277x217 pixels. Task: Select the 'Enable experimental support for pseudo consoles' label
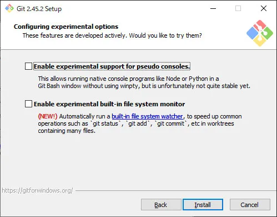point(112,66)
